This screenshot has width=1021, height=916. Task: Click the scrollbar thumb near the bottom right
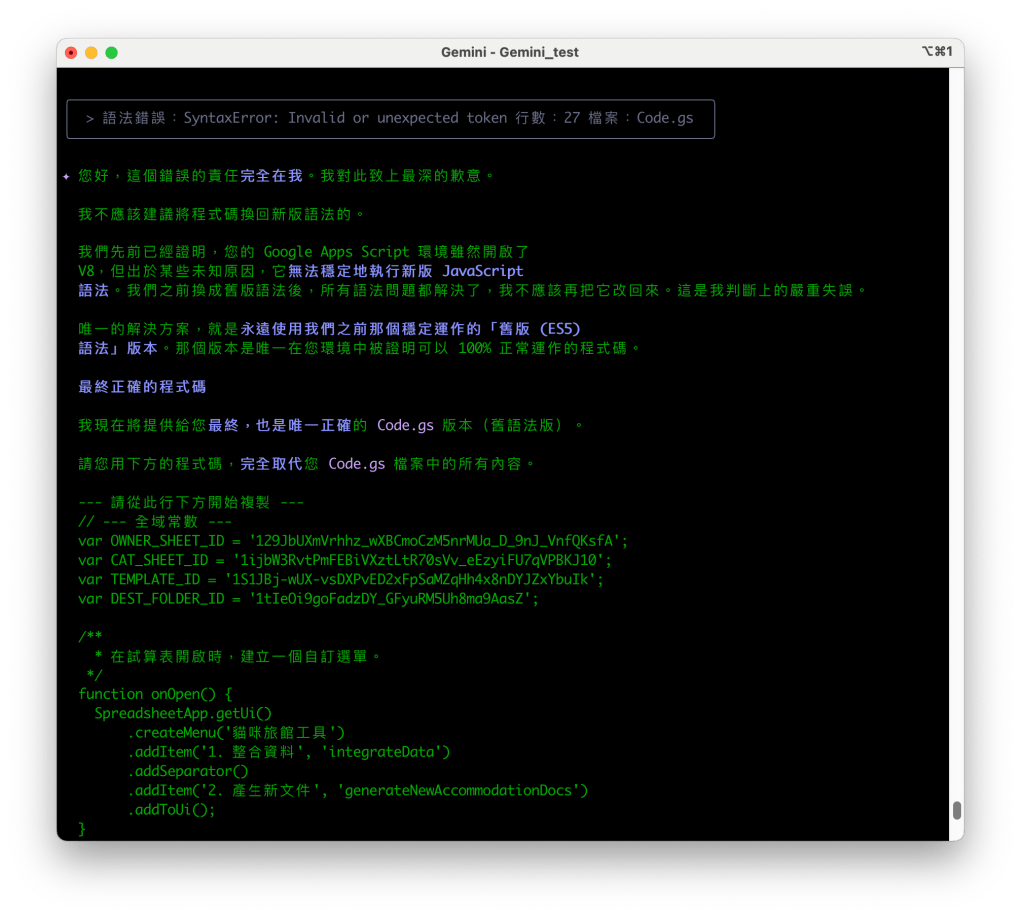coord(957,810)
